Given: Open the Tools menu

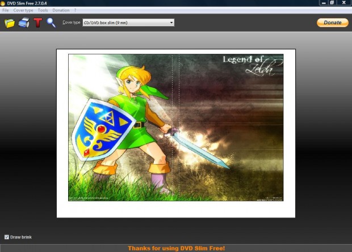Looking at the screenshot, I should click(43, 10).
